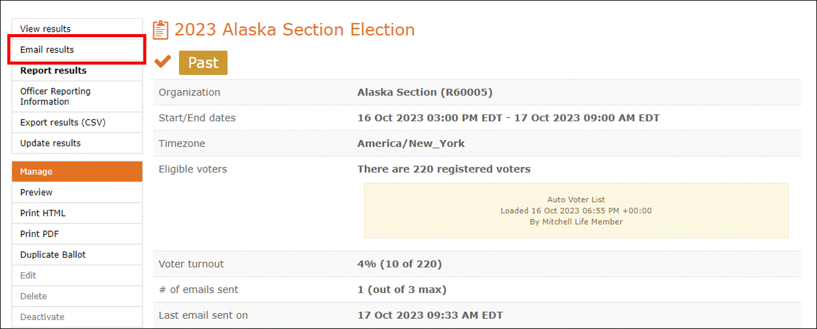
Task: Click the clipboard icon beside election title
Action: [160, 30]
